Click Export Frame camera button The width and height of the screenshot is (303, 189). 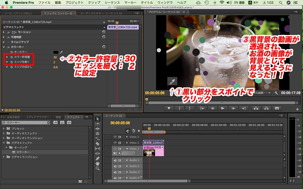(277, 108)
